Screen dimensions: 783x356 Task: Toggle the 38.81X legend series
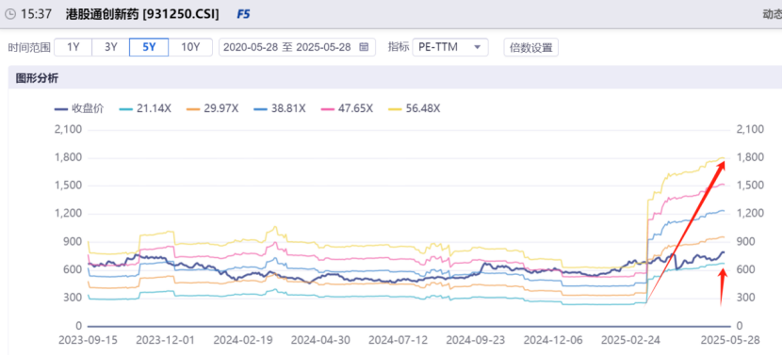click(x=280, y=108)
